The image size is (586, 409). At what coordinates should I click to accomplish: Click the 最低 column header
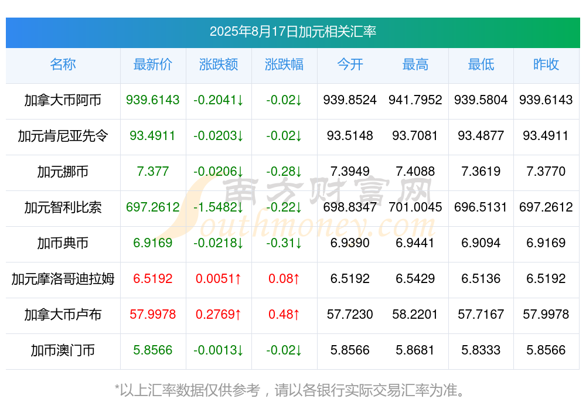[x=481, y=64]
